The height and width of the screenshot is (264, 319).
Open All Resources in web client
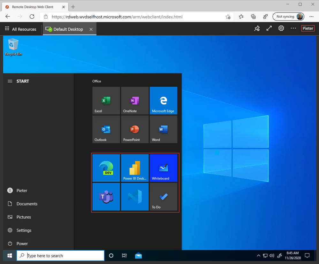click(20, 29)
